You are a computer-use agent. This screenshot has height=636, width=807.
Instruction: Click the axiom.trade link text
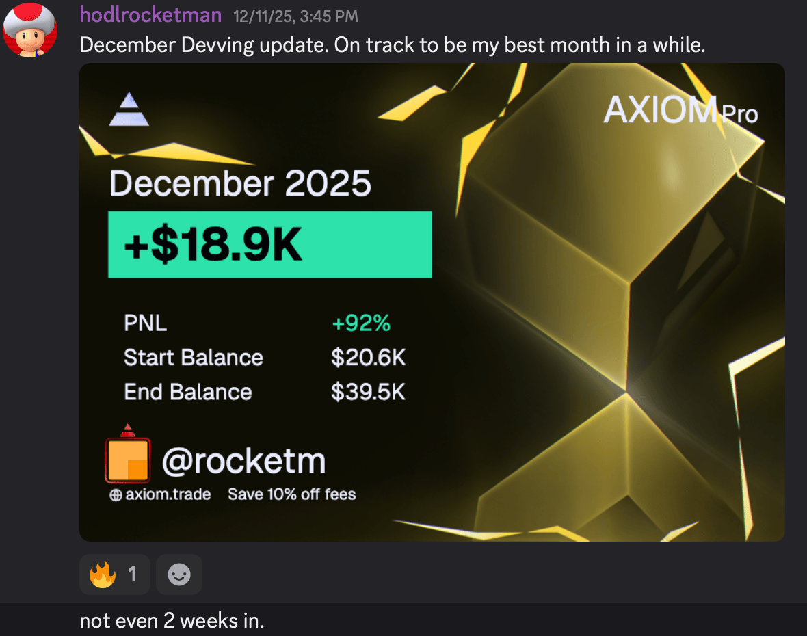click(x=168, y=494)
